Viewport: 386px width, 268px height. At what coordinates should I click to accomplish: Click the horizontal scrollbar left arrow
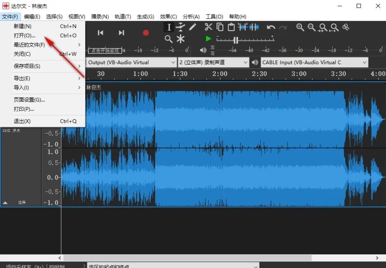(60, 258)
